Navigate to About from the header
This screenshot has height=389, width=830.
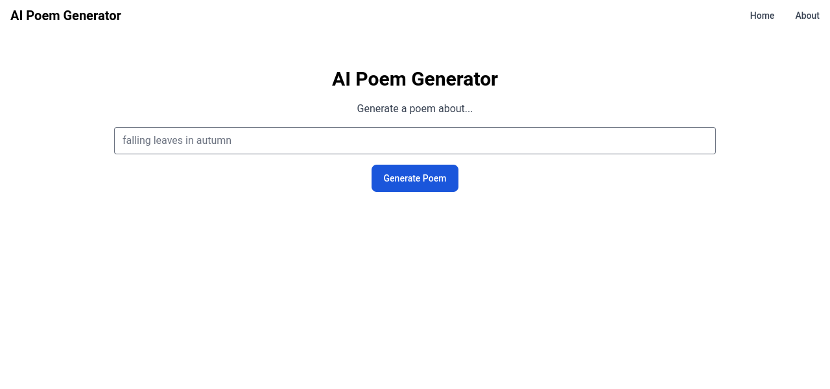click(x=807, y=16)
